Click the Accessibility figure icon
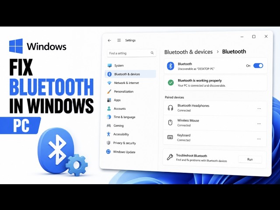 point(108,134)
